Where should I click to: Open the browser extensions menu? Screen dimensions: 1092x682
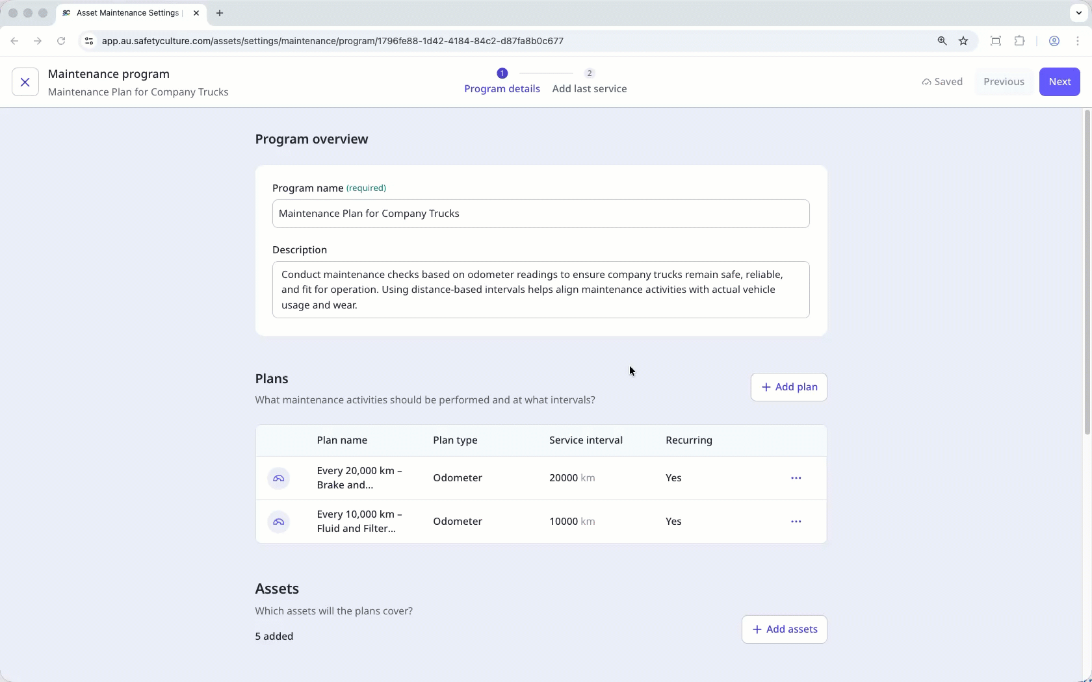point(1019,41)
